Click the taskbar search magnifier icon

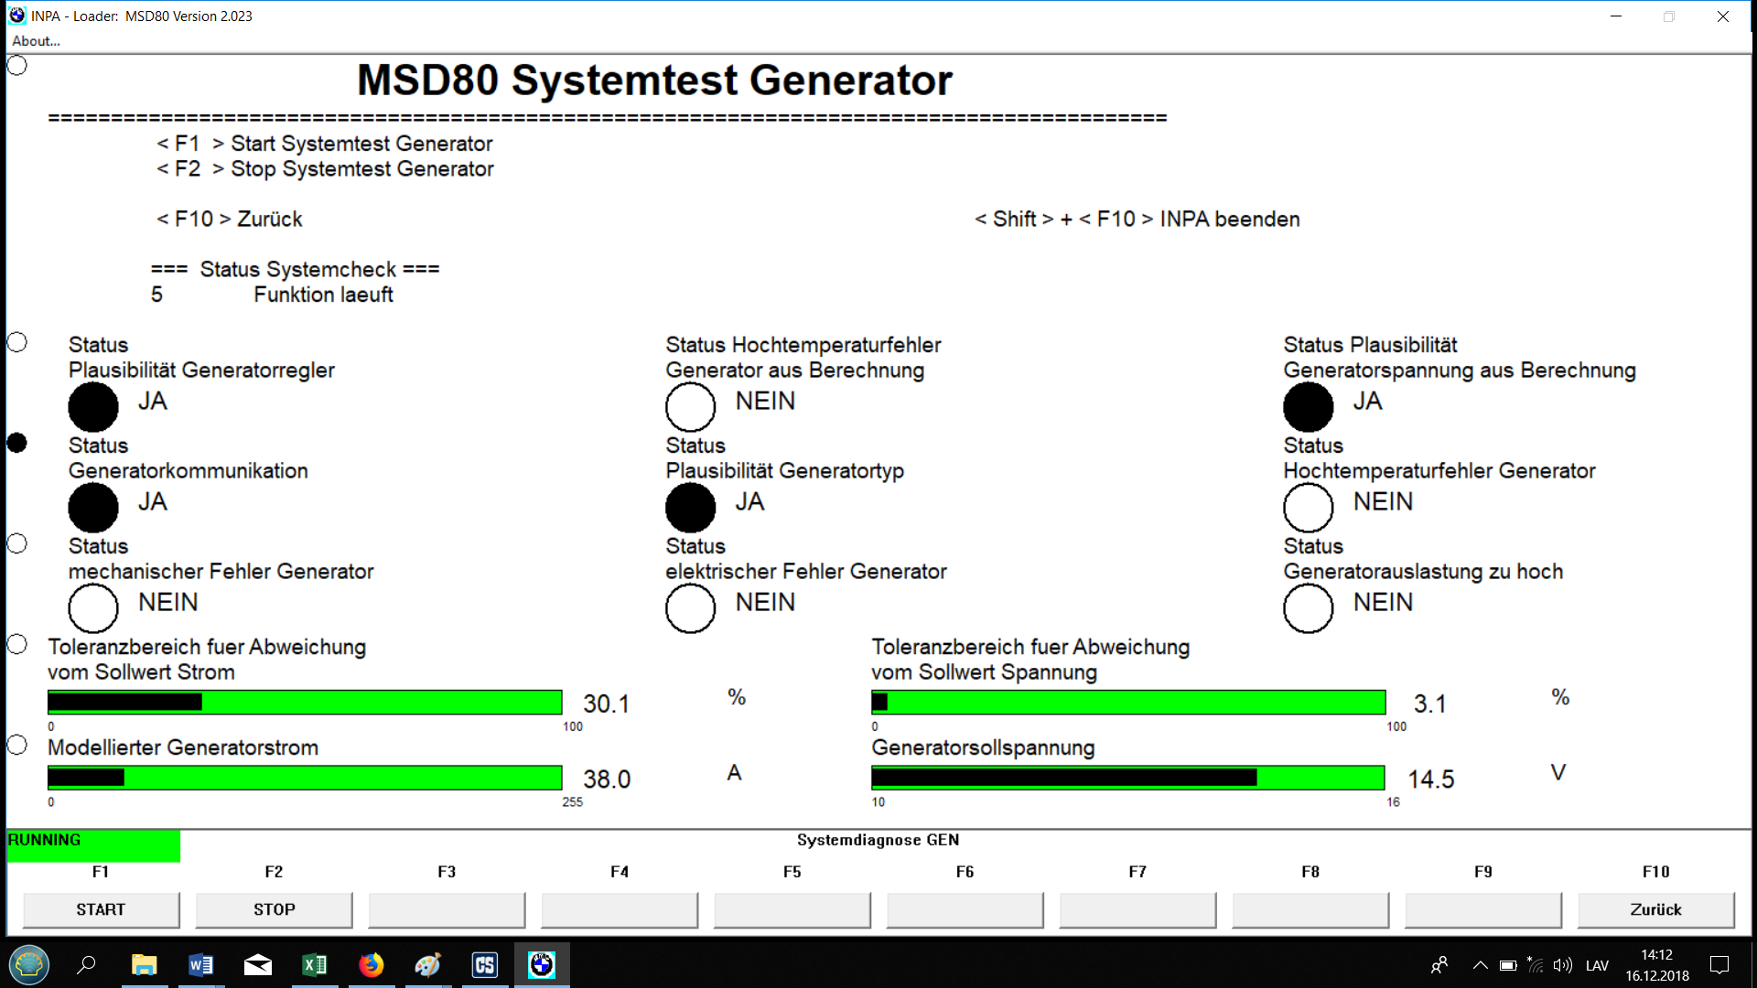(87, 965)
